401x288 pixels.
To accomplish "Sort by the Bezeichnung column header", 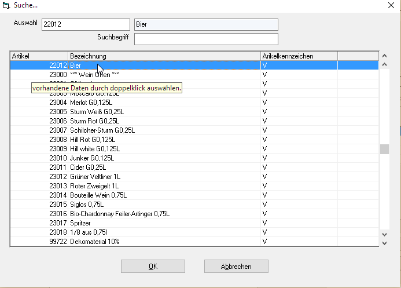I will [164, 56].
